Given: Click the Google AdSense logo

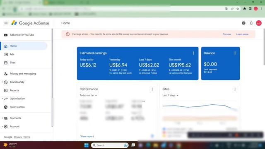Looking at the screenshot, I should point(30,23).
